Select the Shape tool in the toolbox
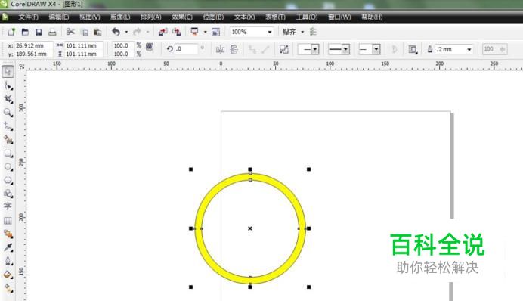The width and height of the screenshot is (523, 301). tap(8, 85)
